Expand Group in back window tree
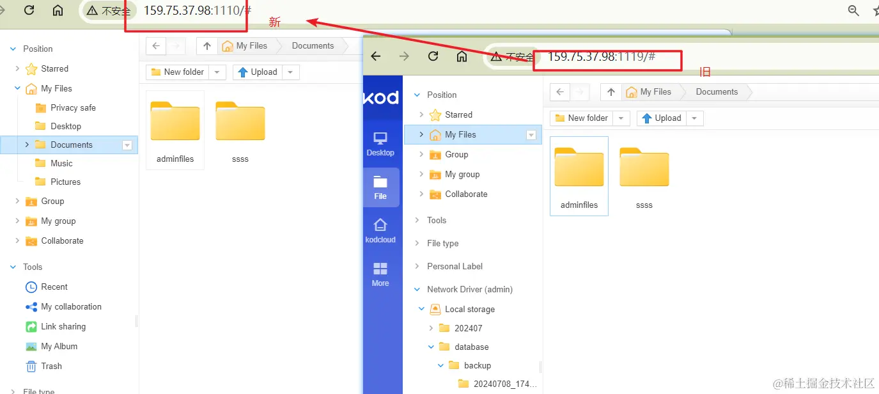Image resolution: width=879 pixels, height=394 pixels. [17, 201]
